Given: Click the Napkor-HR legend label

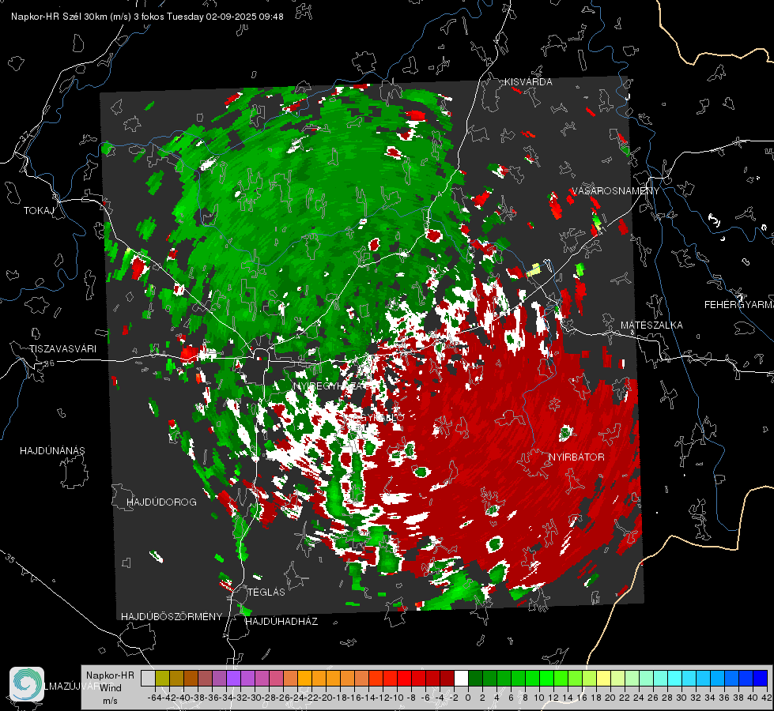Looking at the screenshot, I should pyautogui.click(x=110, y=675).
